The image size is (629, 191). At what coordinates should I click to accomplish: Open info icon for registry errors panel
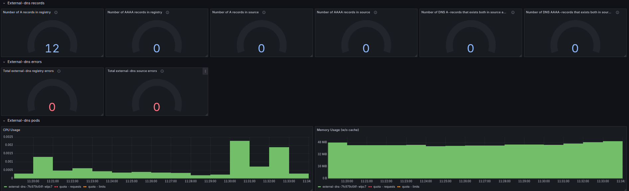tap(59, 71)
